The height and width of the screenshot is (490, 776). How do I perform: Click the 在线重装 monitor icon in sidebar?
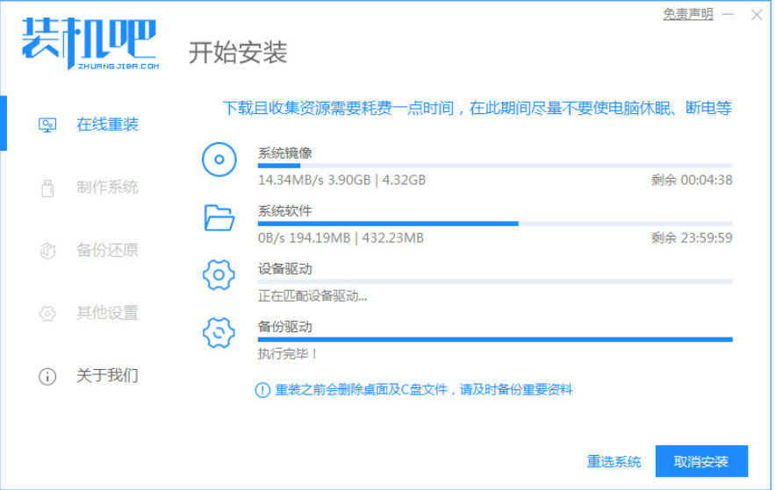47,125
